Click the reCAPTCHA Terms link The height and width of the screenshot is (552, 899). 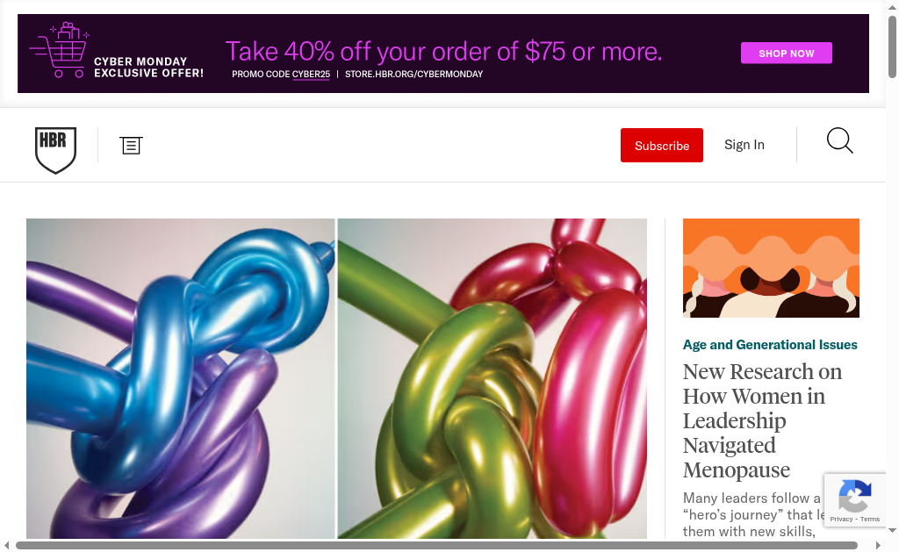tap(870, 519)
